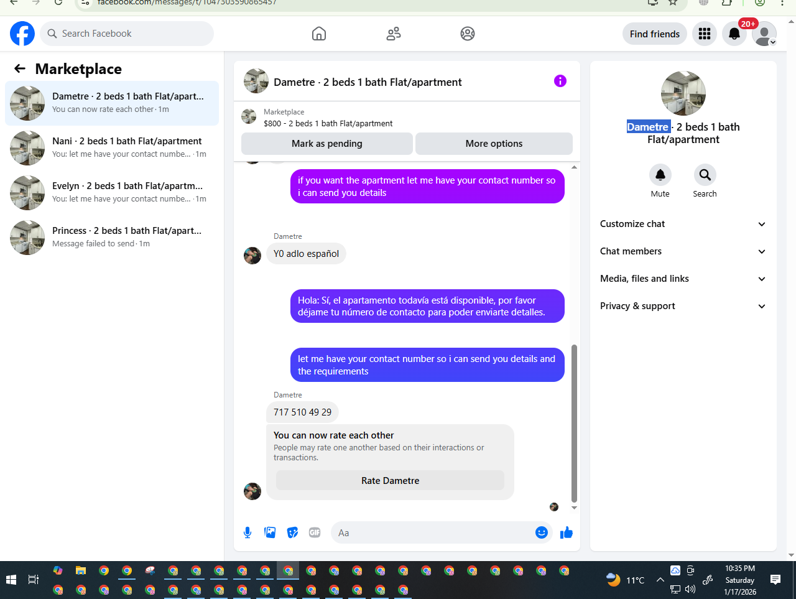Viewport: 796px width, 599px height.
Task: Click the phone number message 717 510 49 29
Action: click(302, 412)
